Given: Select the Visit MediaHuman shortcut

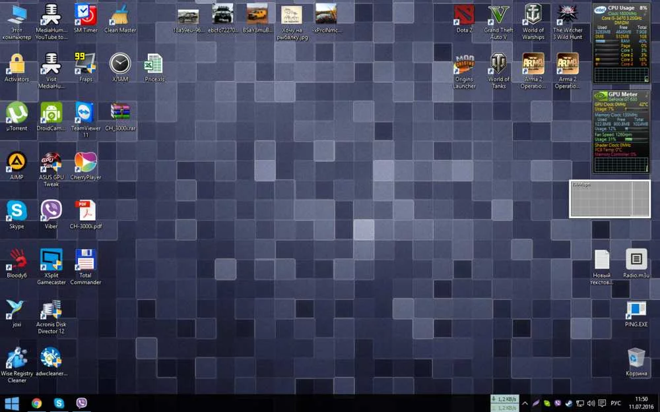Looking at the screenshot, I should click(x=51, y=71).
